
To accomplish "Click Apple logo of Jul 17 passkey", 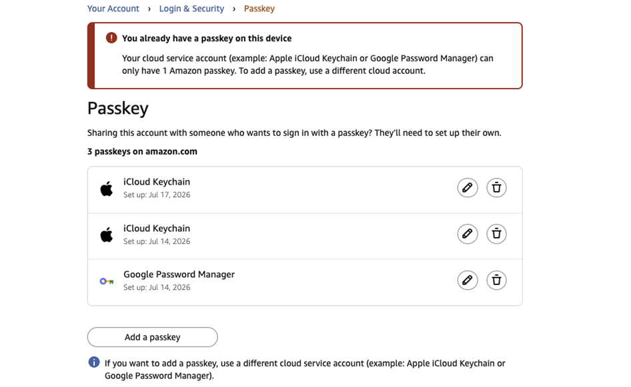I will pyautogui.click(x=107, y=189).
